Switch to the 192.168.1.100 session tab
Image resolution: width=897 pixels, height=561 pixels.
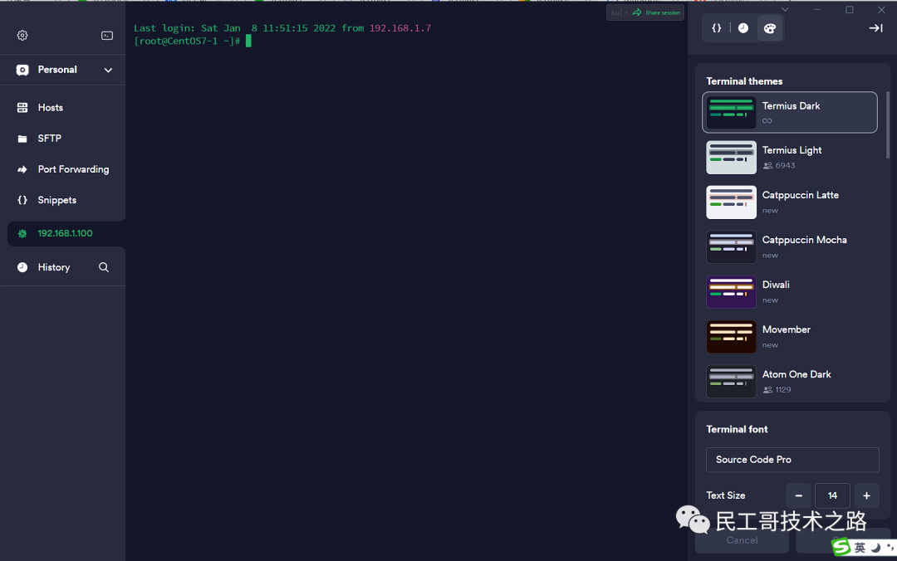pos(65,234)
